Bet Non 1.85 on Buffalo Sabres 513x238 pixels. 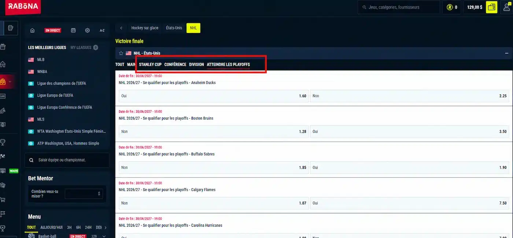[x=214, y=167]
